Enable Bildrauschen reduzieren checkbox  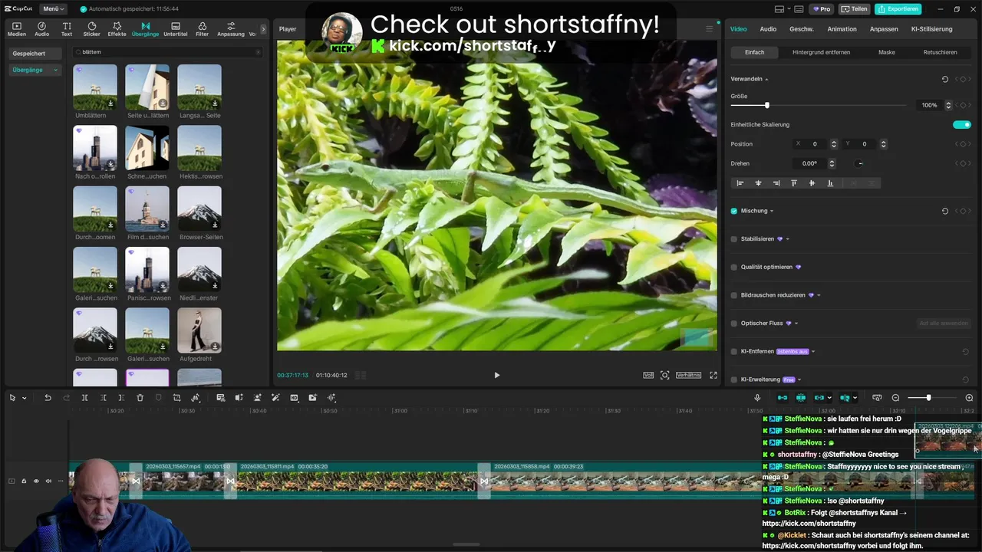(734, 295)
